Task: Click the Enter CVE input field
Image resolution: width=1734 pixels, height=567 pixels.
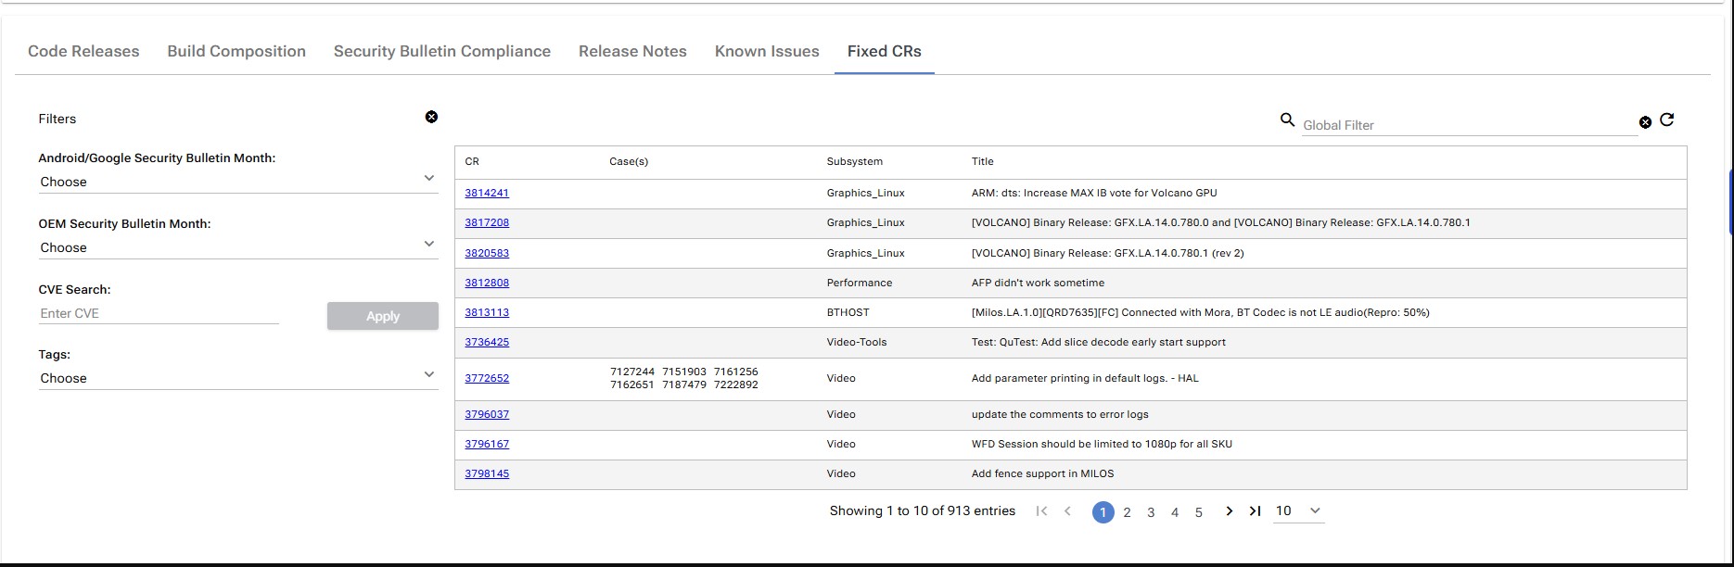Action: (159, 314)
